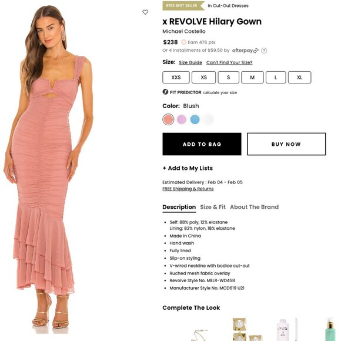This screenshot has height=341, width=341.
Task: Select size M
Action: 252,77
